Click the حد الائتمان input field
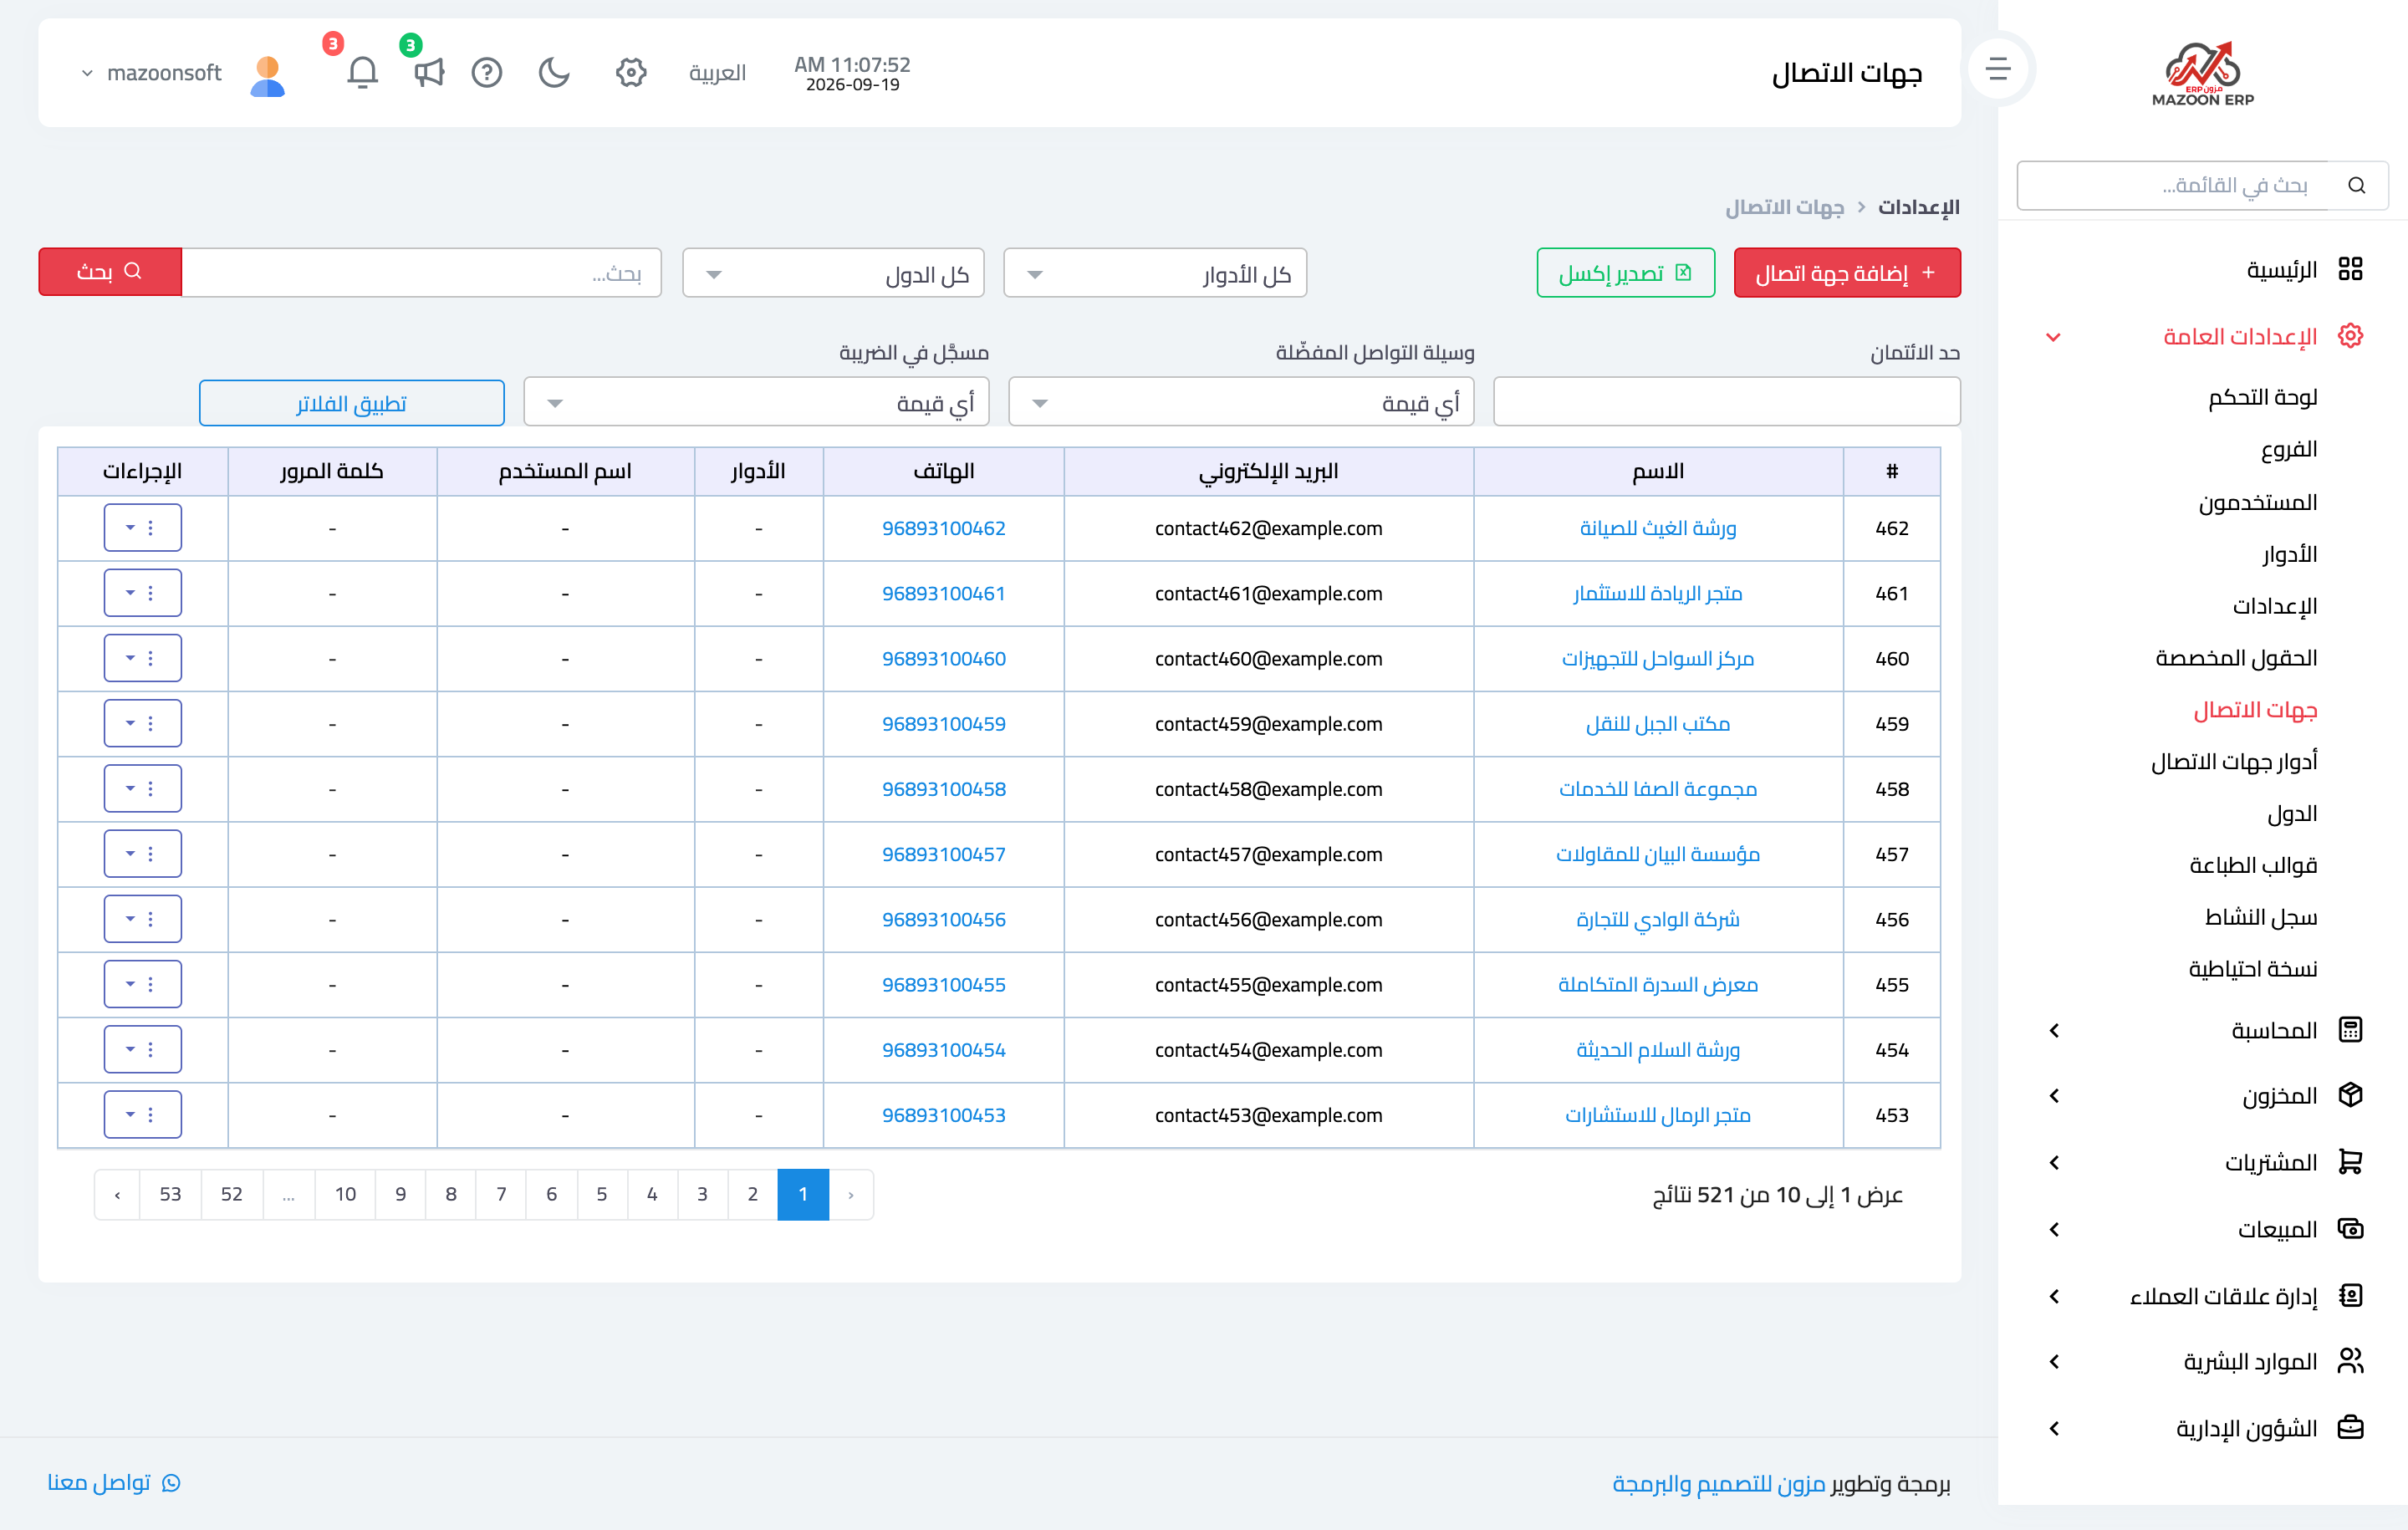This screenshot has width=2408, height=1530. tap(1726, 402)
